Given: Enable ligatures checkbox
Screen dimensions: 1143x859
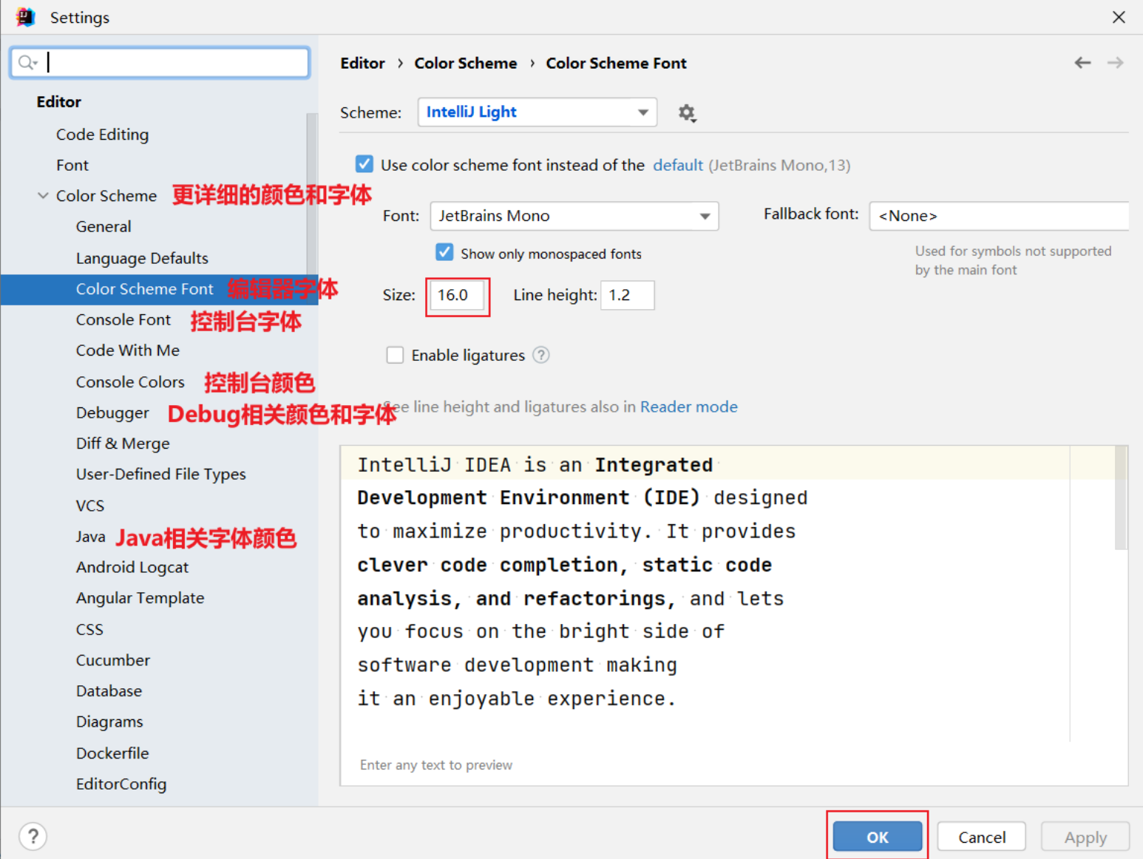Looking at the screenshot, I should [395, 355].
